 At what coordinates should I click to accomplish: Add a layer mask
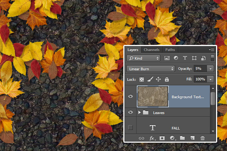162,138
